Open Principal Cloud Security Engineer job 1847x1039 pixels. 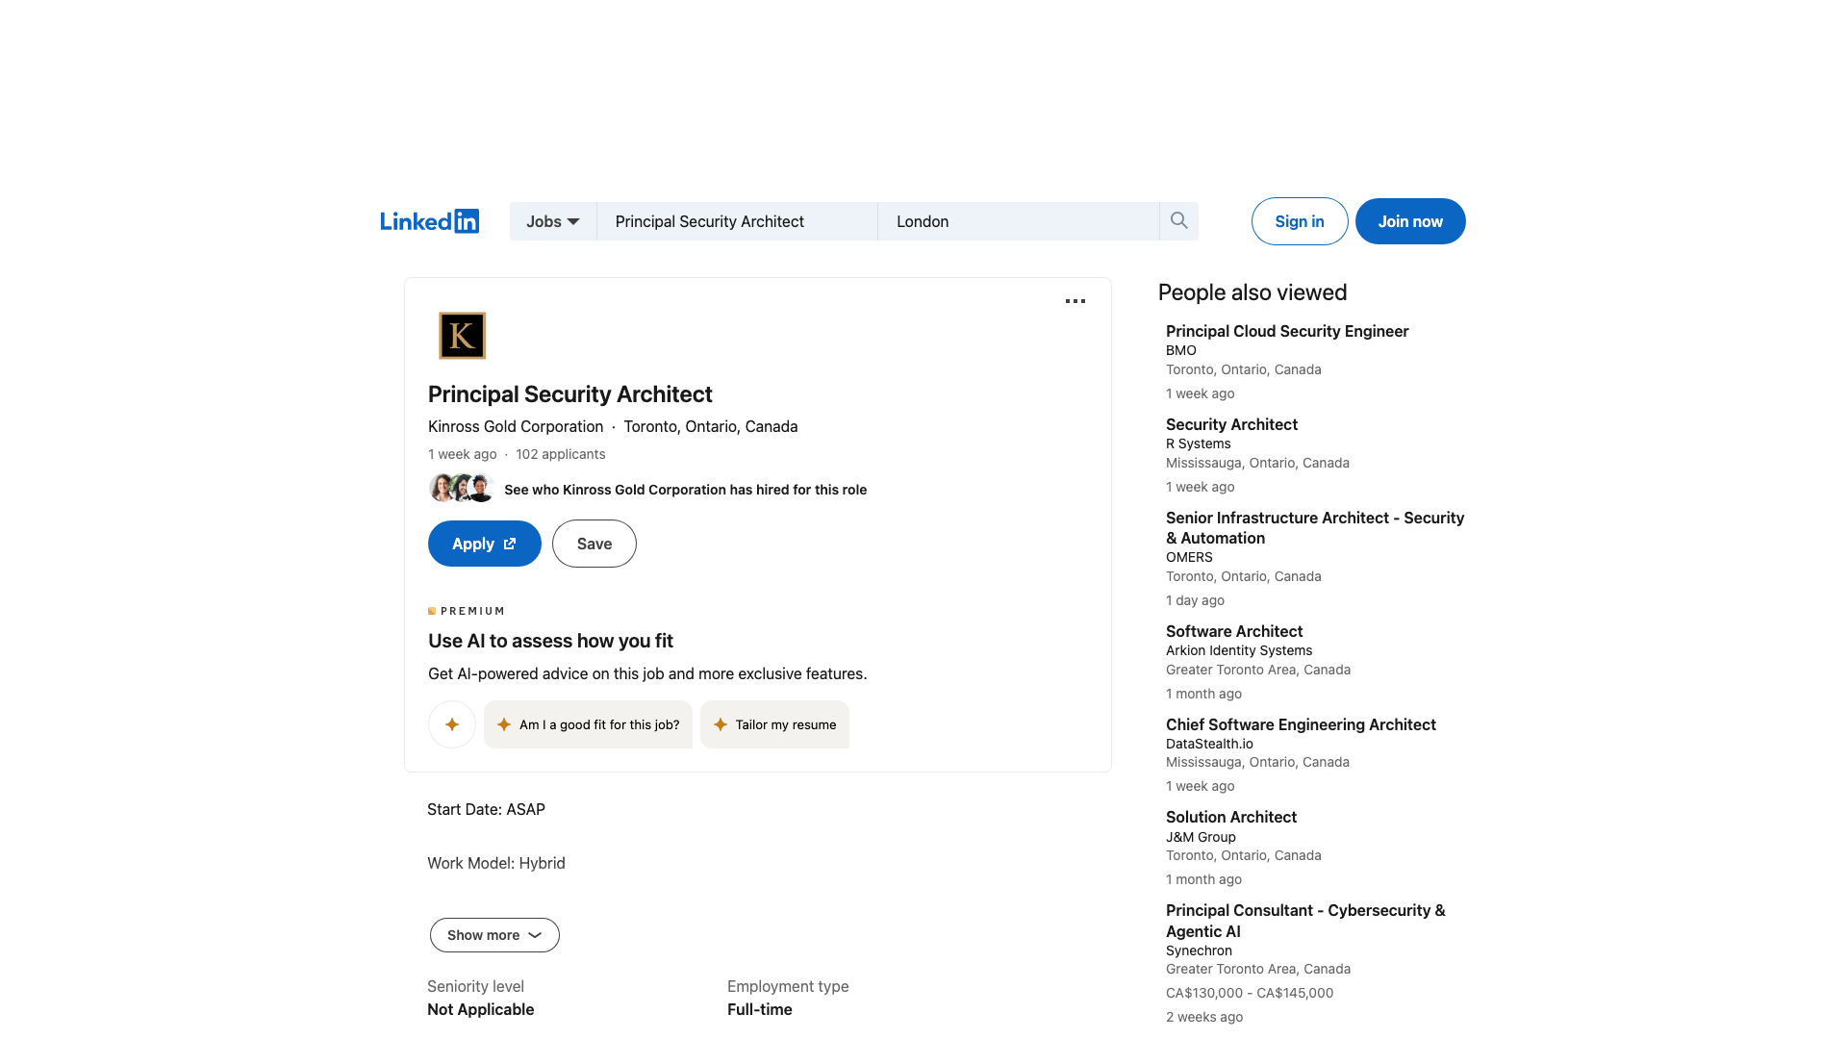(1287, 331)
